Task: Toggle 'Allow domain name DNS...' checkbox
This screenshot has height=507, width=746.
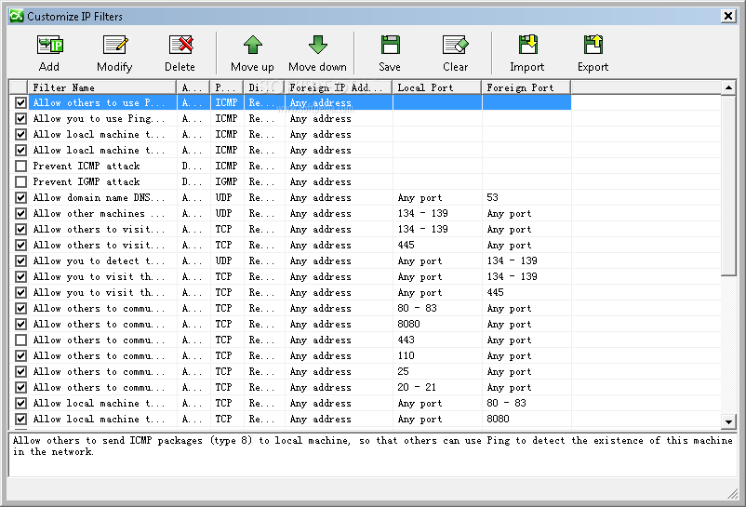Action: click(20, 197)
